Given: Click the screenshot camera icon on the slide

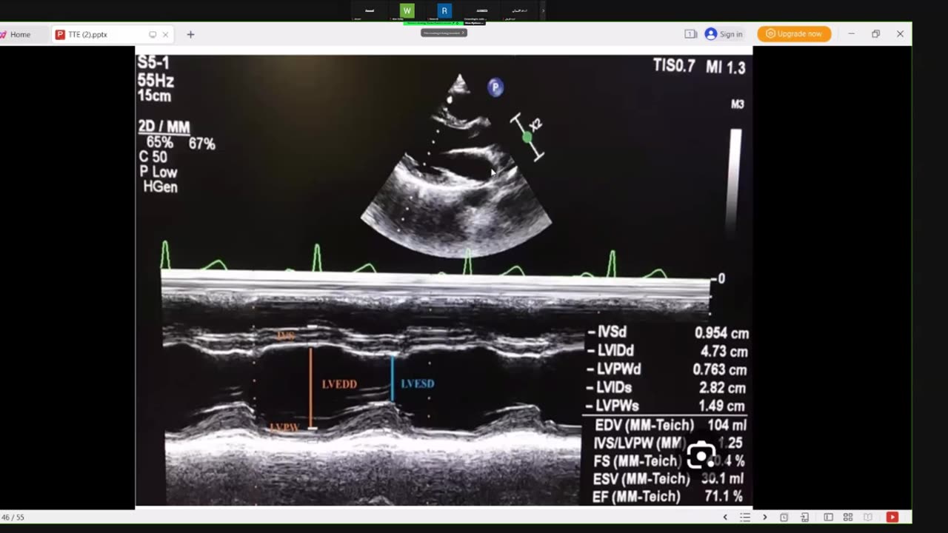Looking at the screenshot, I should pyautogui.click(x=701, y=455).
